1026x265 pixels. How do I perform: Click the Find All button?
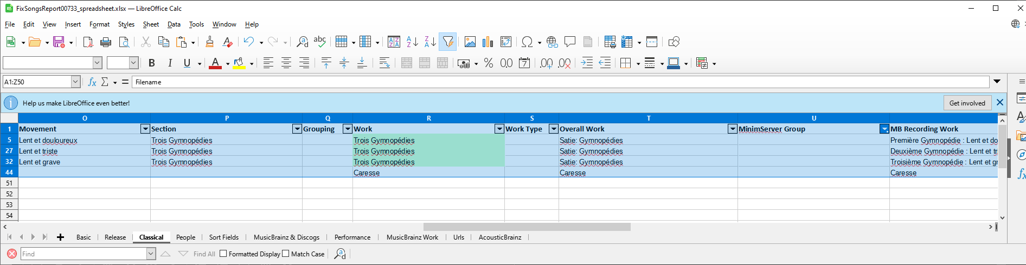pos(204,254)
